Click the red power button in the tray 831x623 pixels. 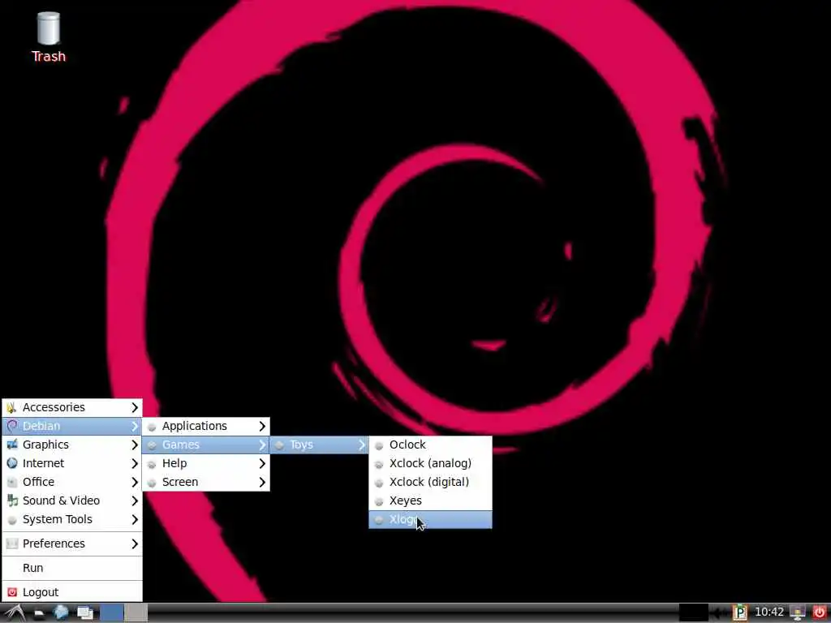click(820, 613)
